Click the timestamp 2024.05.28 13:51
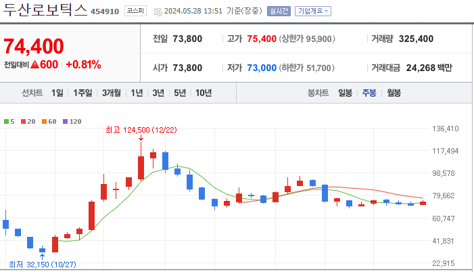The image size is (474, 272). (193, 12)
